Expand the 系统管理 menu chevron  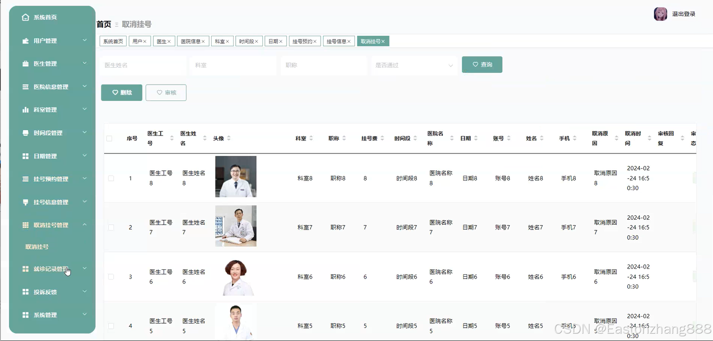coord(85,314)
